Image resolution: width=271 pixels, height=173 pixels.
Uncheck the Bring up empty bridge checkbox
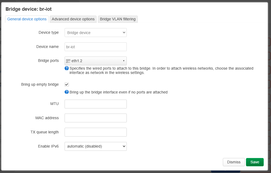click(x=67, y=84)
